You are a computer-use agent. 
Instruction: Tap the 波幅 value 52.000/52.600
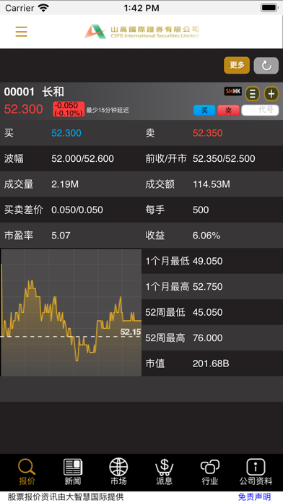tap(83, 158)
